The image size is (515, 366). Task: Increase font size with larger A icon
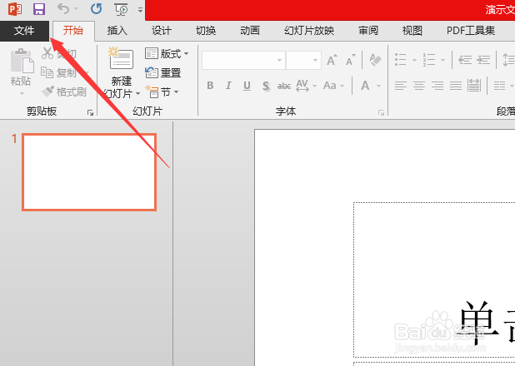click(332, 60)
